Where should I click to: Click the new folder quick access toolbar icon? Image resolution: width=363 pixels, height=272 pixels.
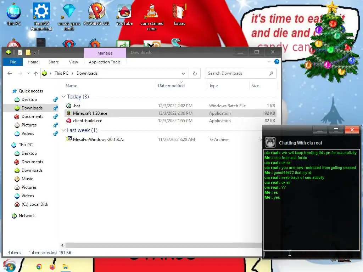point(28,52)
